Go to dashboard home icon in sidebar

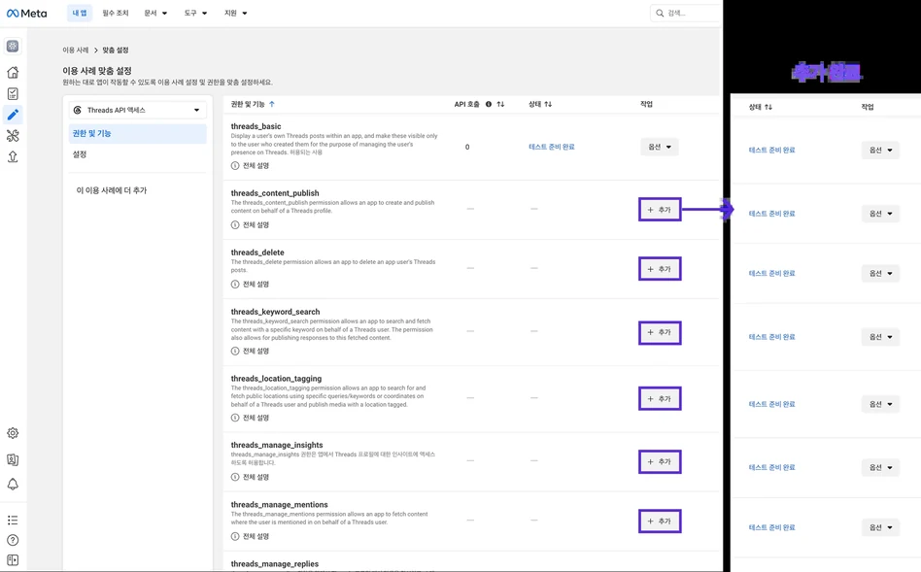[x=13, y=72]
